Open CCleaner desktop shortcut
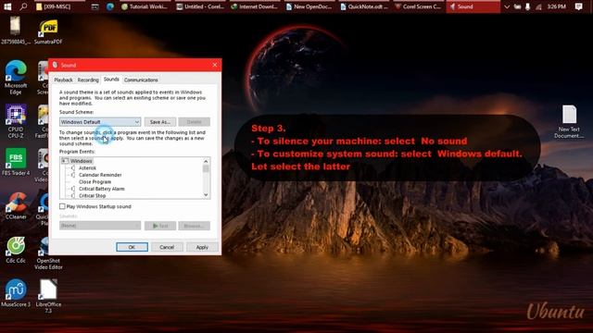The height and width of the screenshot is (333, 593). coord(16,206)
